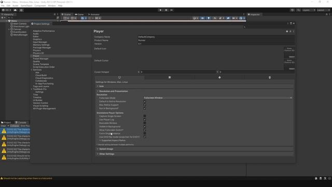Click debug mode icon in status bar

pyautogui.click(x=316, y=178)
